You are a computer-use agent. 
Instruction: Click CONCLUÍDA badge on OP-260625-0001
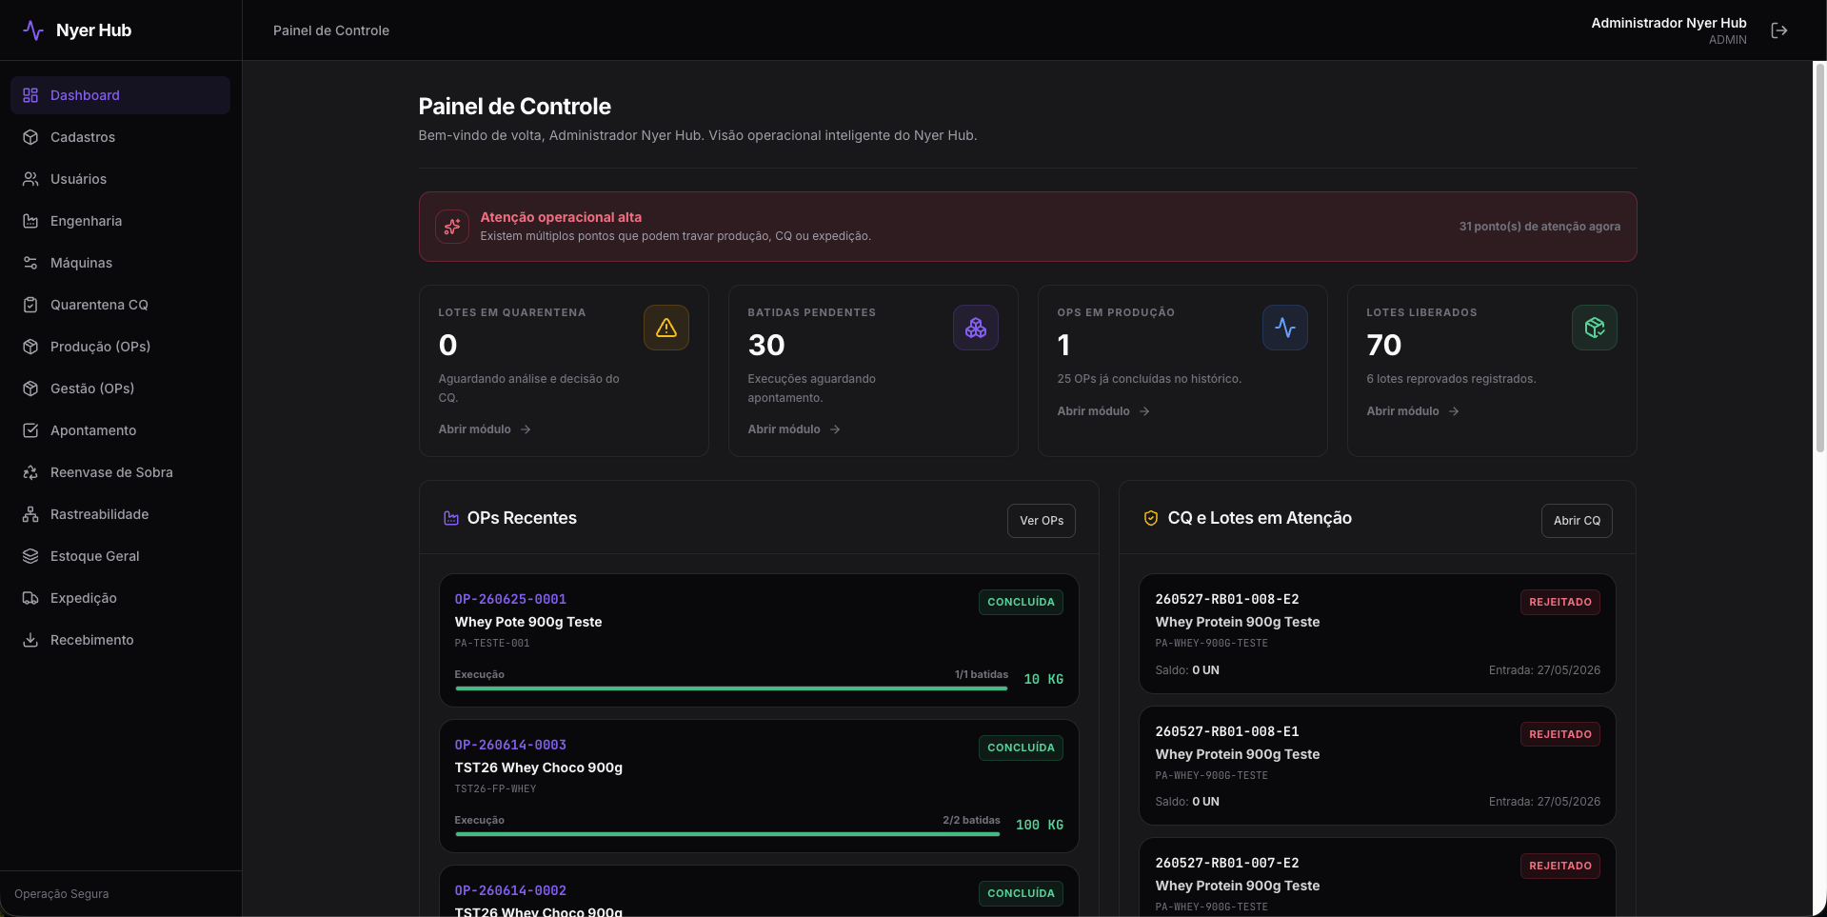[x=1021, y=602]
